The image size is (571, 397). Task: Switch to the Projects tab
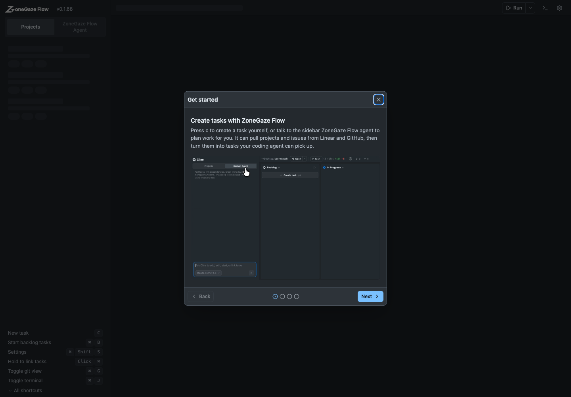pyautogui.click(x=31, y=27)
